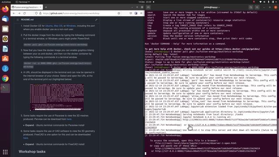Open the terminal output screenshot thumbnail in README

click(x=57, y=97)
